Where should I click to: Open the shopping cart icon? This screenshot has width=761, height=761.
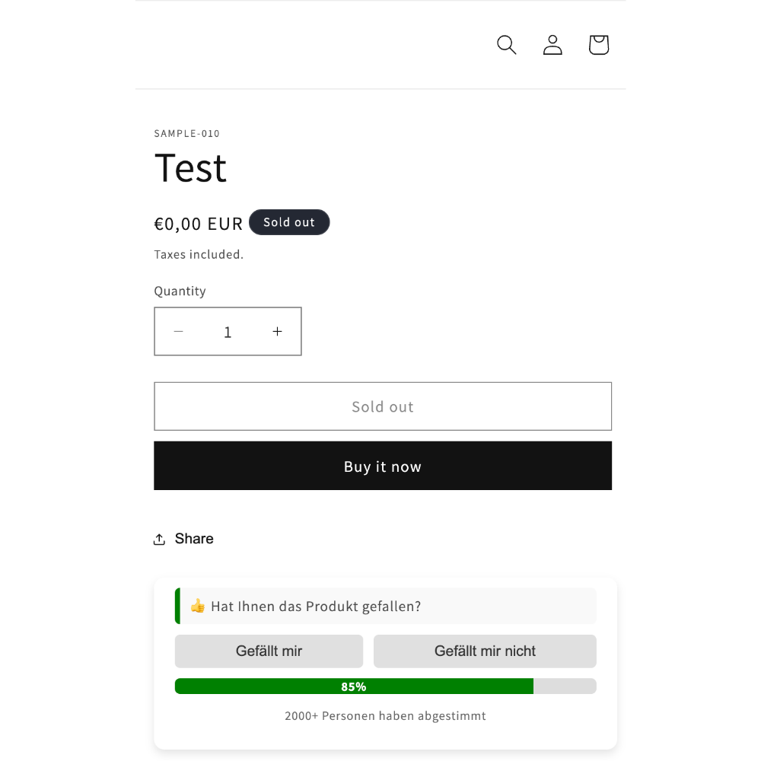598,45
